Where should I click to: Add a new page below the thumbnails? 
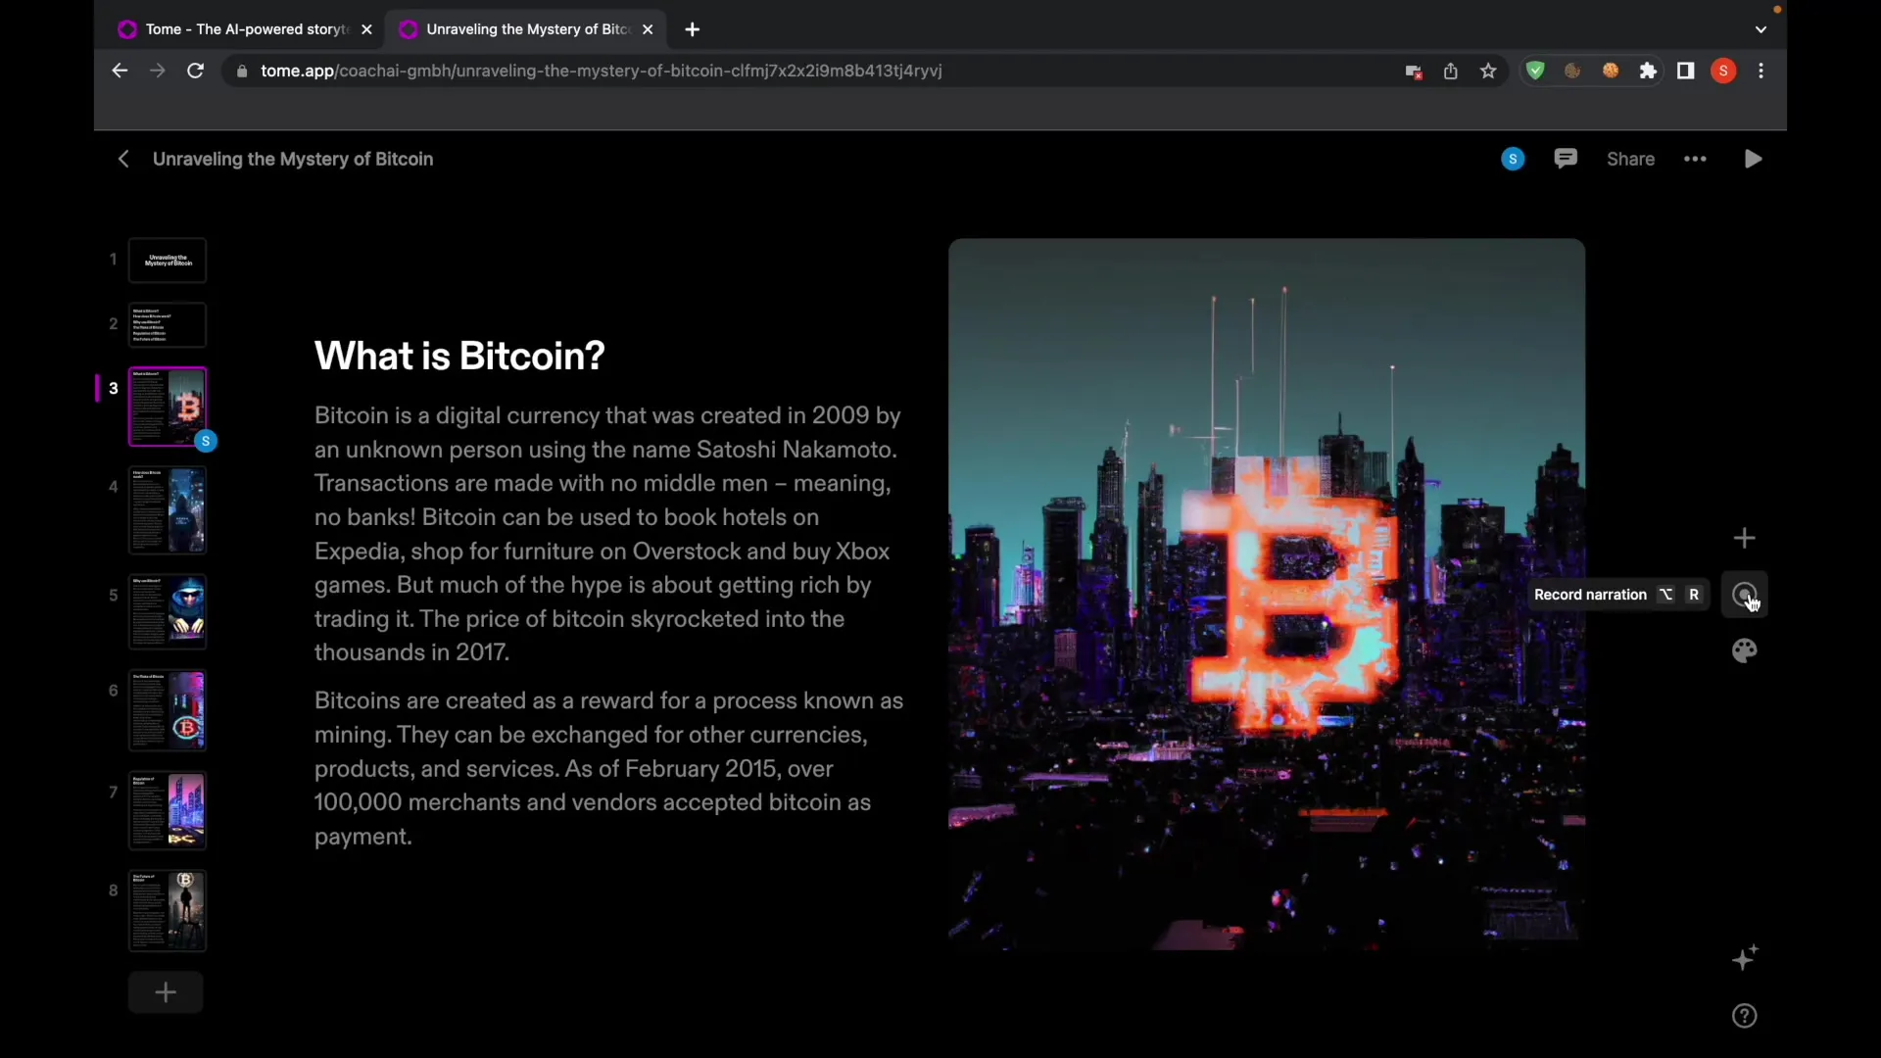click(x=166, y=992)
